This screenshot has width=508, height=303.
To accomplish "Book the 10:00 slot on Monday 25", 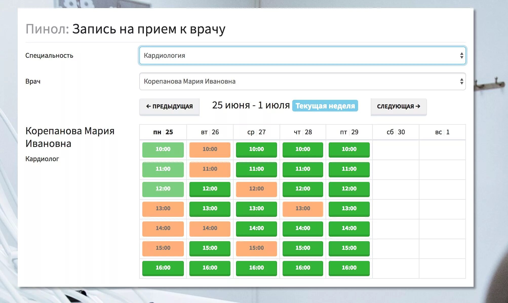I will [163, 150].
